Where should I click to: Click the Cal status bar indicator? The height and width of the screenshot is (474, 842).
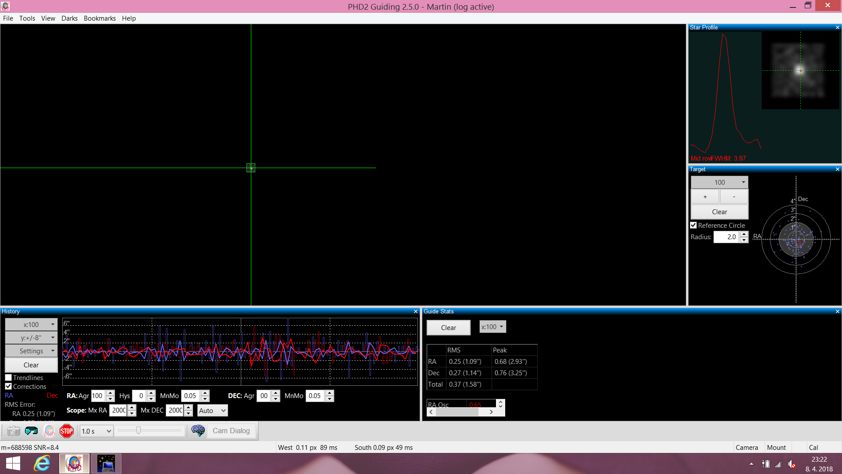pyautogui.click(x=813, y=447)
